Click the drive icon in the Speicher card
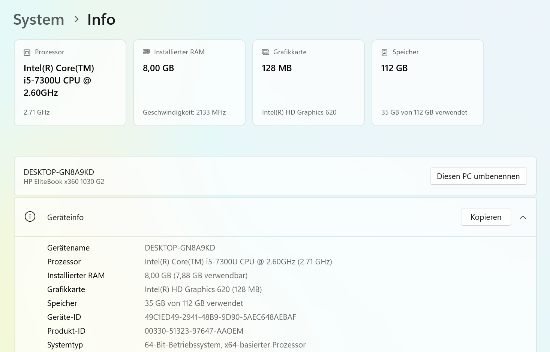Image resolution: width=550 pixels, height=352 pixels. tap(384, 52)
